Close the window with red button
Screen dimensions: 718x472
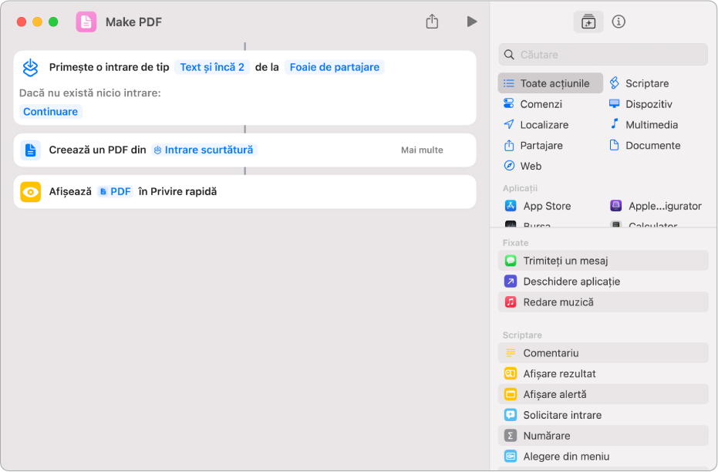click(x=22, y=22)
